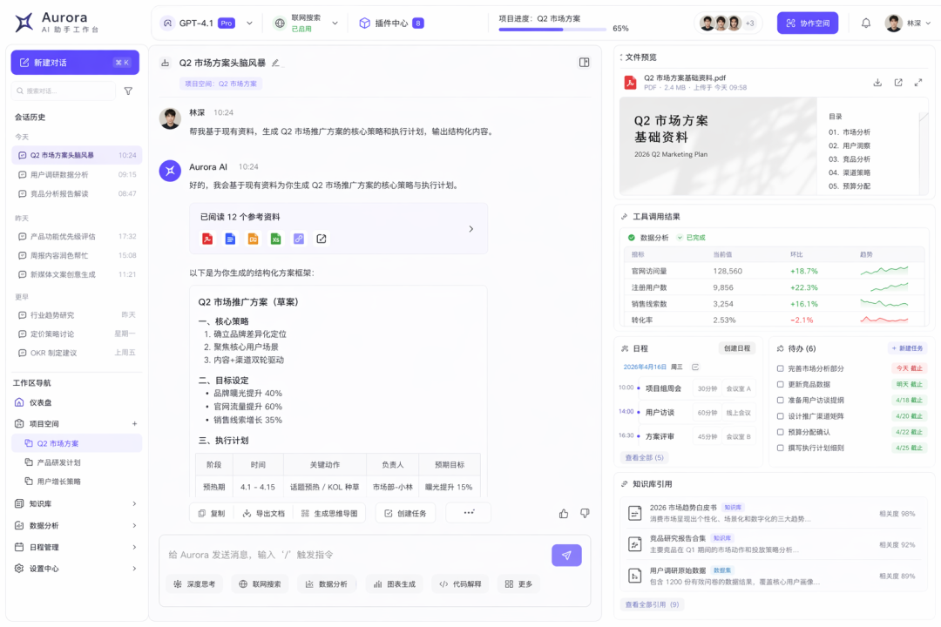Mark 更新竞品数据 as complete
The height and width of the screenshot is (627, 941).
click(780, 384)
